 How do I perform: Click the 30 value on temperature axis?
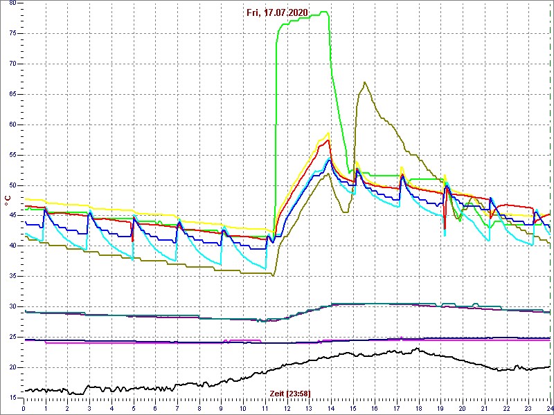click(x=12, y=306)
